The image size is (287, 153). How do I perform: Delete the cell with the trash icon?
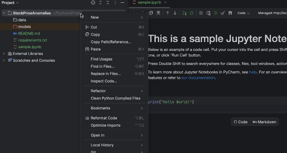point(230,13)
